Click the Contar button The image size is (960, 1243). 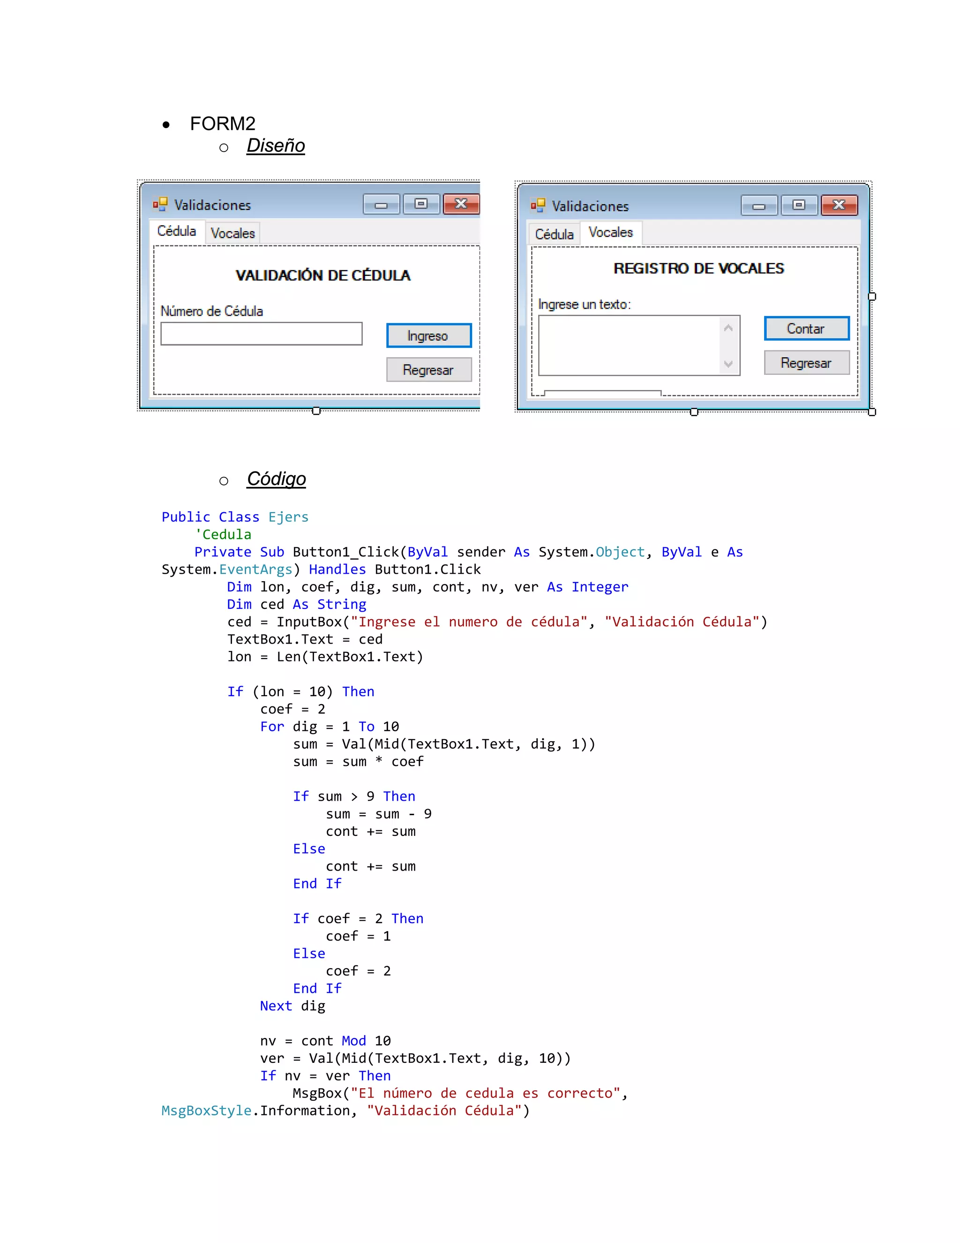(x=806, y=328)
